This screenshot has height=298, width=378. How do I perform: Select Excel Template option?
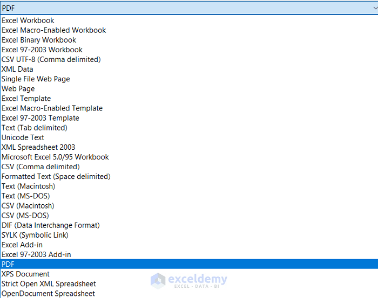click(x=189, y=99)
